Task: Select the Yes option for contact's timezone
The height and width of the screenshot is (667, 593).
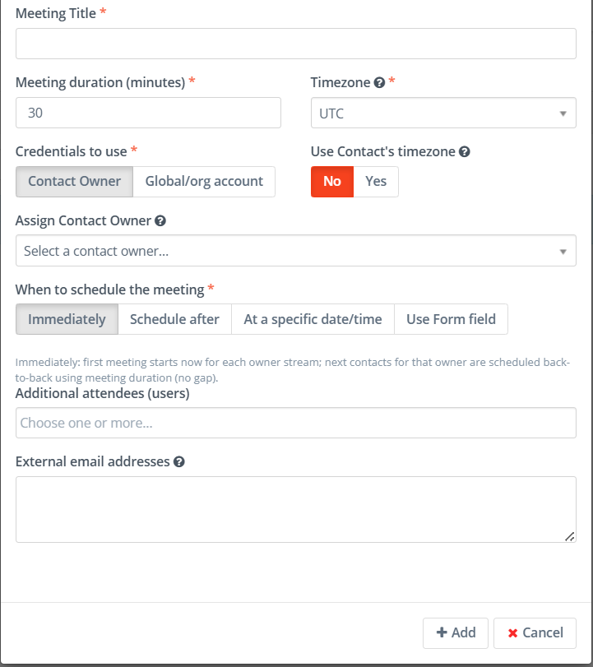Action: [376, 182]
